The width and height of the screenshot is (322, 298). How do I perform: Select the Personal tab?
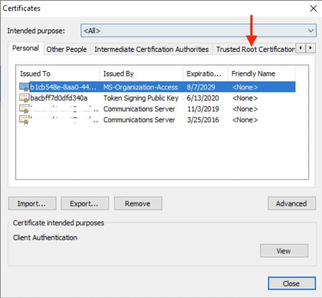pos(25,49)
